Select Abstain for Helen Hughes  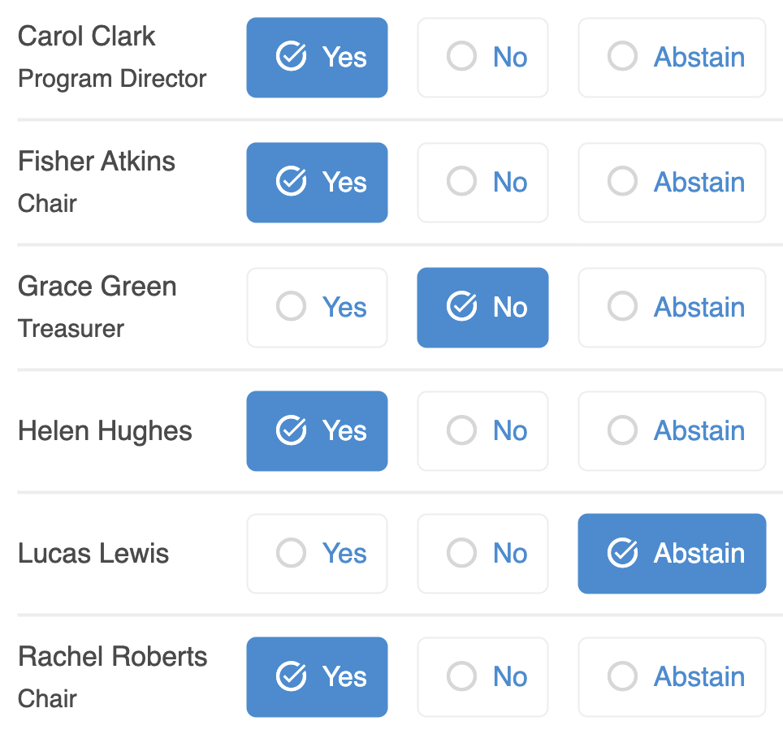tap(672, 430)
